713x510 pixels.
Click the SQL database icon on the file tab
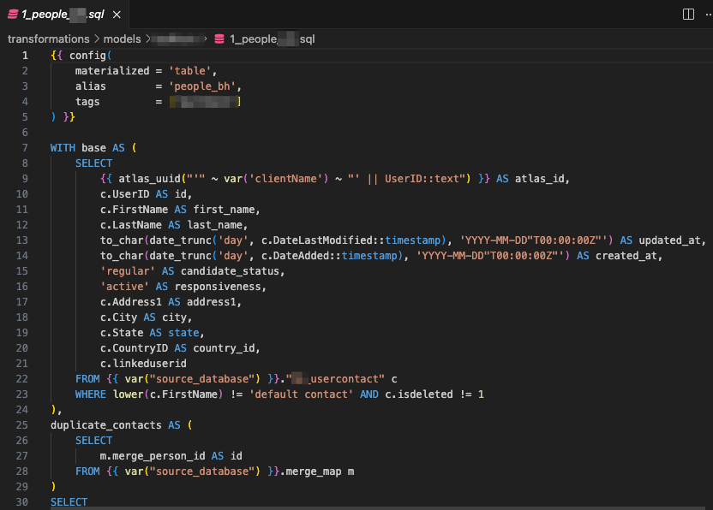[11, 14]
